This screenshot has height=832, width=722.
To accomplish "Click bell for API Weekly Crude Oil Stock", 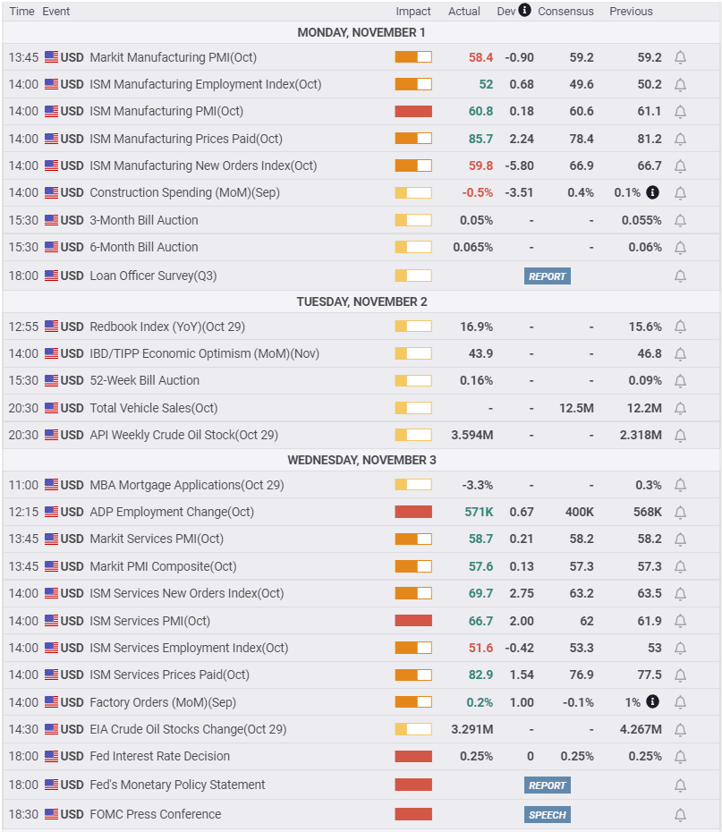I will pyautogui.click(x=680, y=436).
